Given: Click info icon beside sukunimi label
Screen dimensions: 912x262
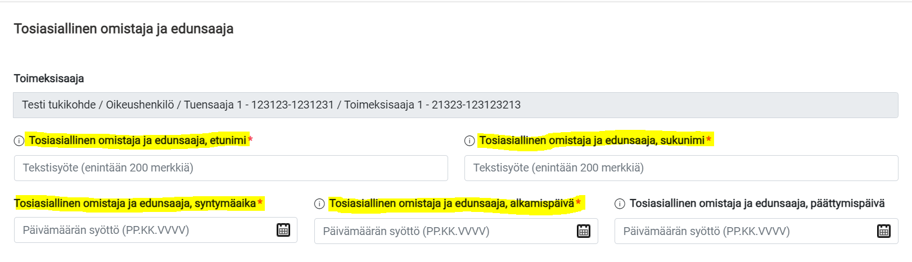Looking at the screenshot, I should point(469,141).
